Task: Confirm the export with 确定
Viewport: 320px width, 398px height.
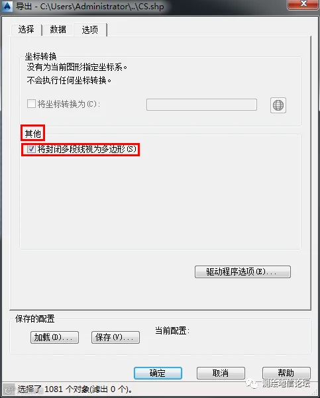Action: [x=158, y=373]
